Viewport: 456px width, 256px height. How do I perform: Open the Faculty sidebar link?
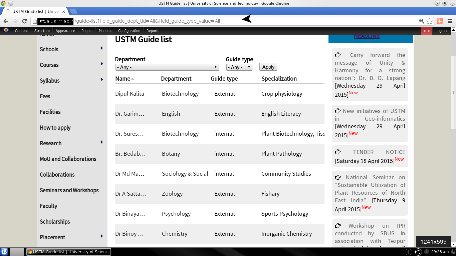[48, 206]
